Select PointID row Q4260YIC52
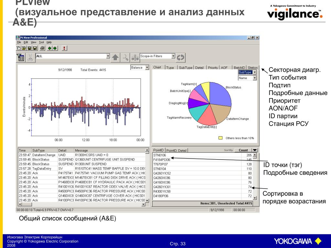This screenshot has height=248, width=331. point(202,173)
